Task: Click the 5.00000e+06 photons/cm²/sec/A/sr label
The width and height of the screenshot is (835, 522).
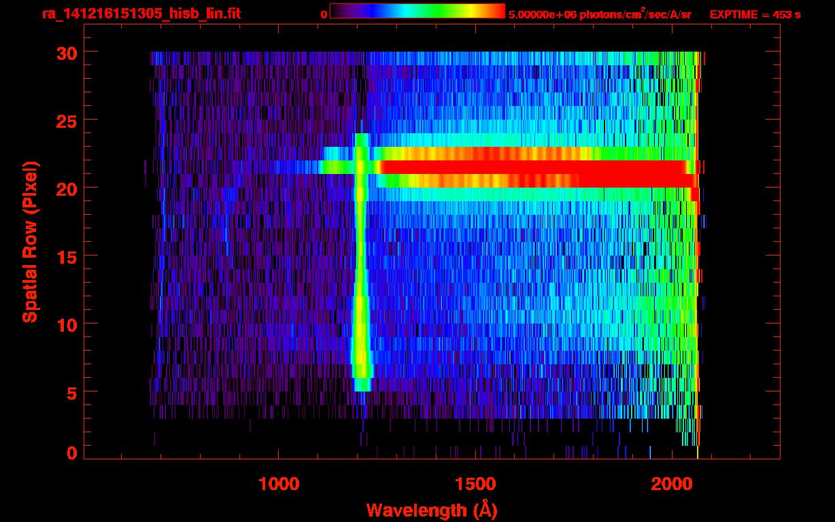Action: [x=600, y=14]
